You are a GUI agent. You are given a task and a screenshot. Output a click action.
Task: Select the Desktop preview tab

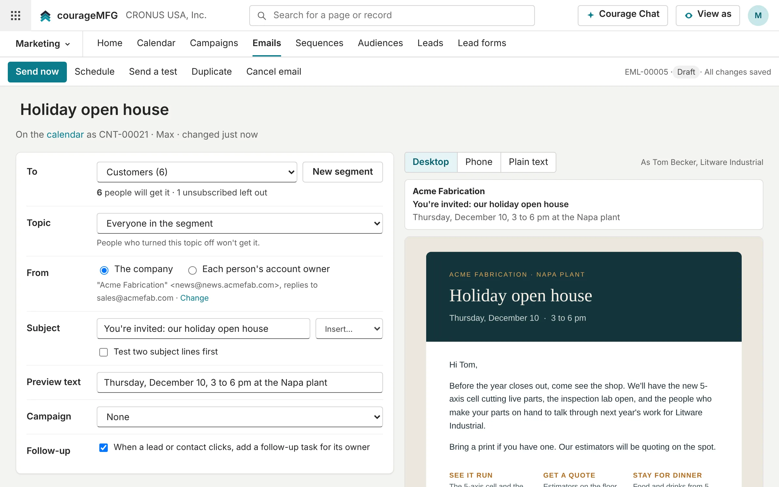pos(431,162)
